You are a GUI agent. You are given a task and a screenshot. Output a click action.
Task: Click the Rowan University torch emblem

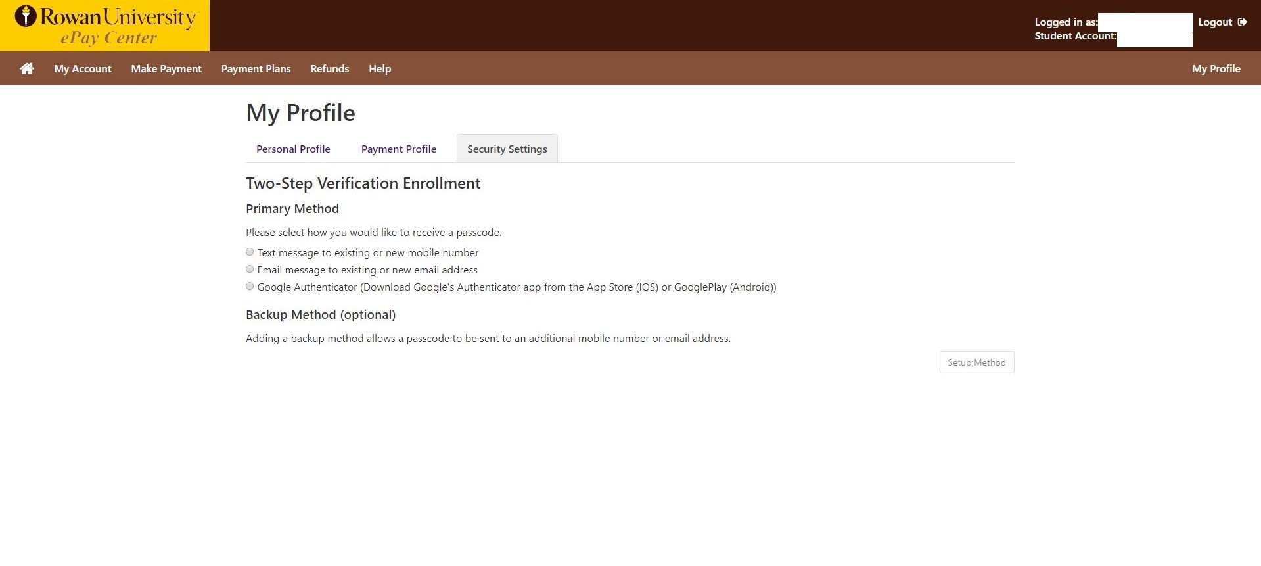(26, 16)
